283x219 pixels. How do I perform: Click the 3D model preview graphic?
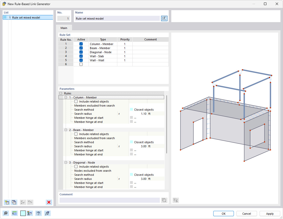[226, 115]
